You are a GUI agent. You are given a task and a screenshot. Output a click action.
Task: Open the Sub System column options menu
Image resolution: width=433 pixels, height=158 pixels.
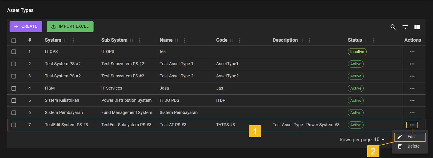point(139,40)
